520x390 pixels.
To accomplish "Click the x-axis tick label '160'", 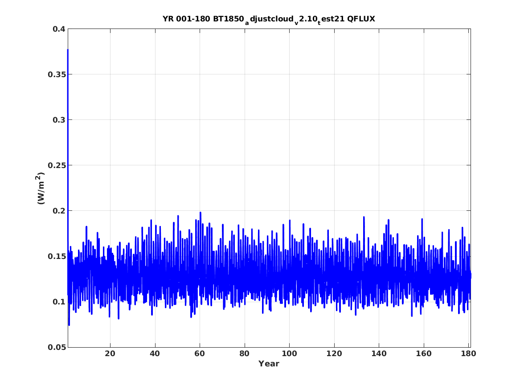I will [424, 354].
